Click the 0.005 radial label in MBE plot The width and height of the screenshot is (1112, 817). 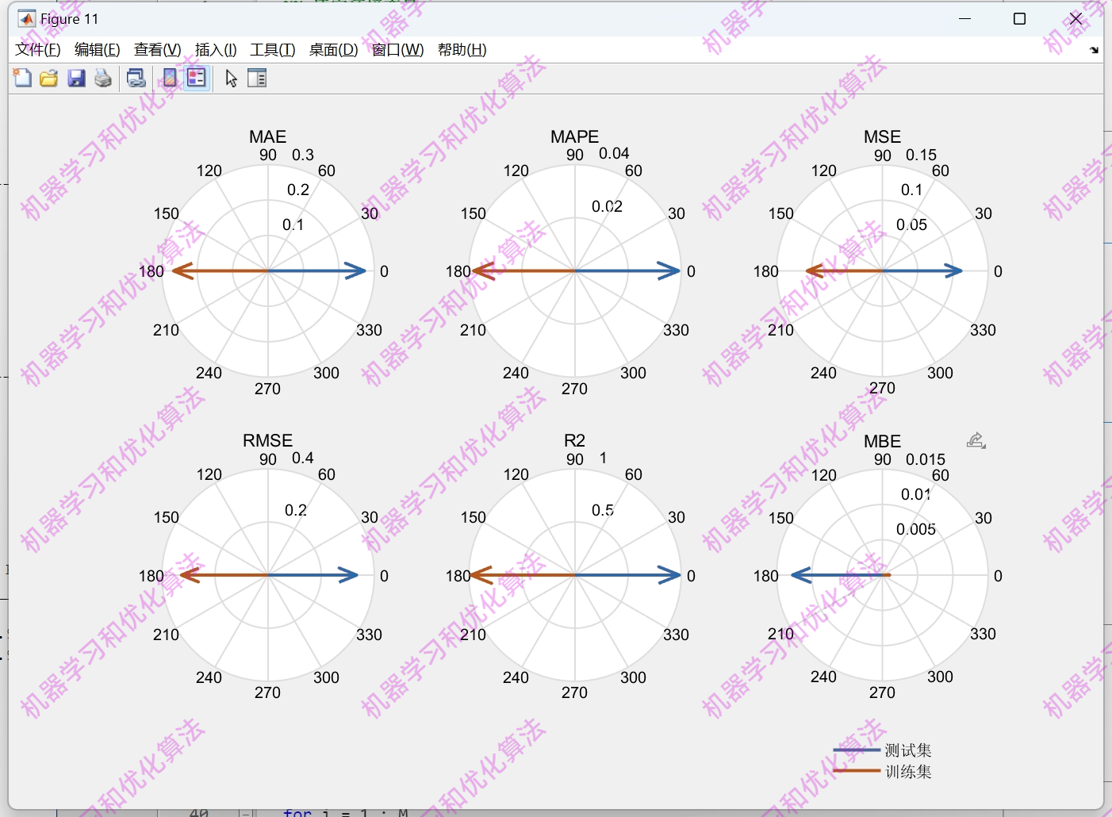pos(916,529)
